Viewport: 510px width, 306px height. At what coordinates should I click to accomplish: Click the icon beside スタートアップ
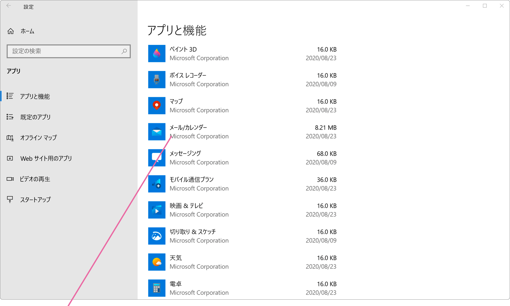[x=10, y=200]
